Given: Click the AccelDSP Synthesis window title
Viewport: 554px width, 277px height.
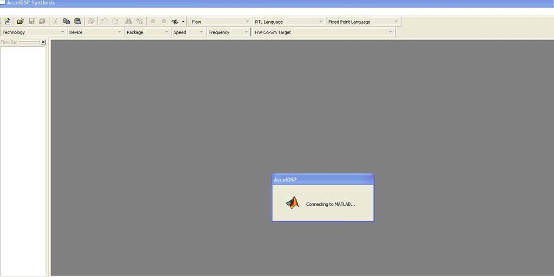Looking at the screenshot, I should pos(31,3).
